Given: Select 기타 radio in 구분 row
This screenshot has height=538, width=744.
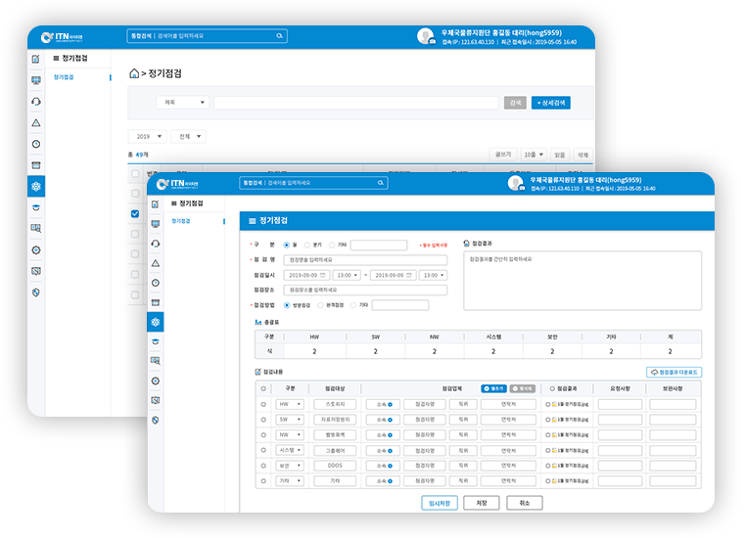Looking at the screenshot, I should click(x=332, y=246).
